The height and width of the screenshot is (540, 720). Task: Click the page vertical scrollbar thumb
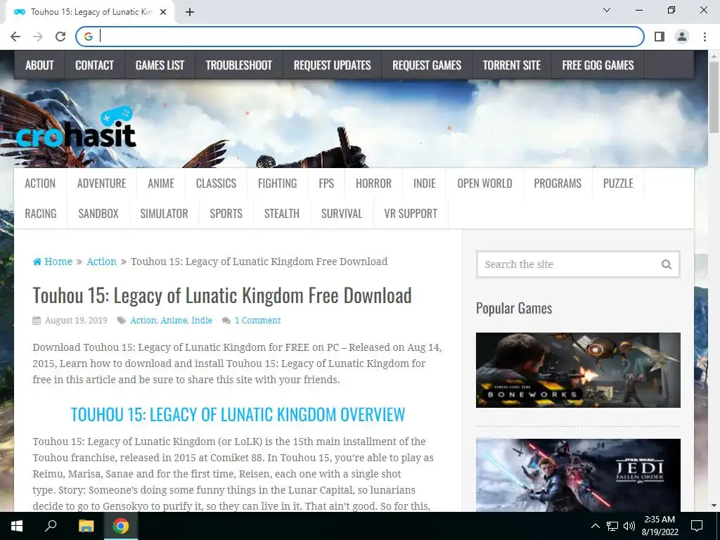(x=714, y=97)
